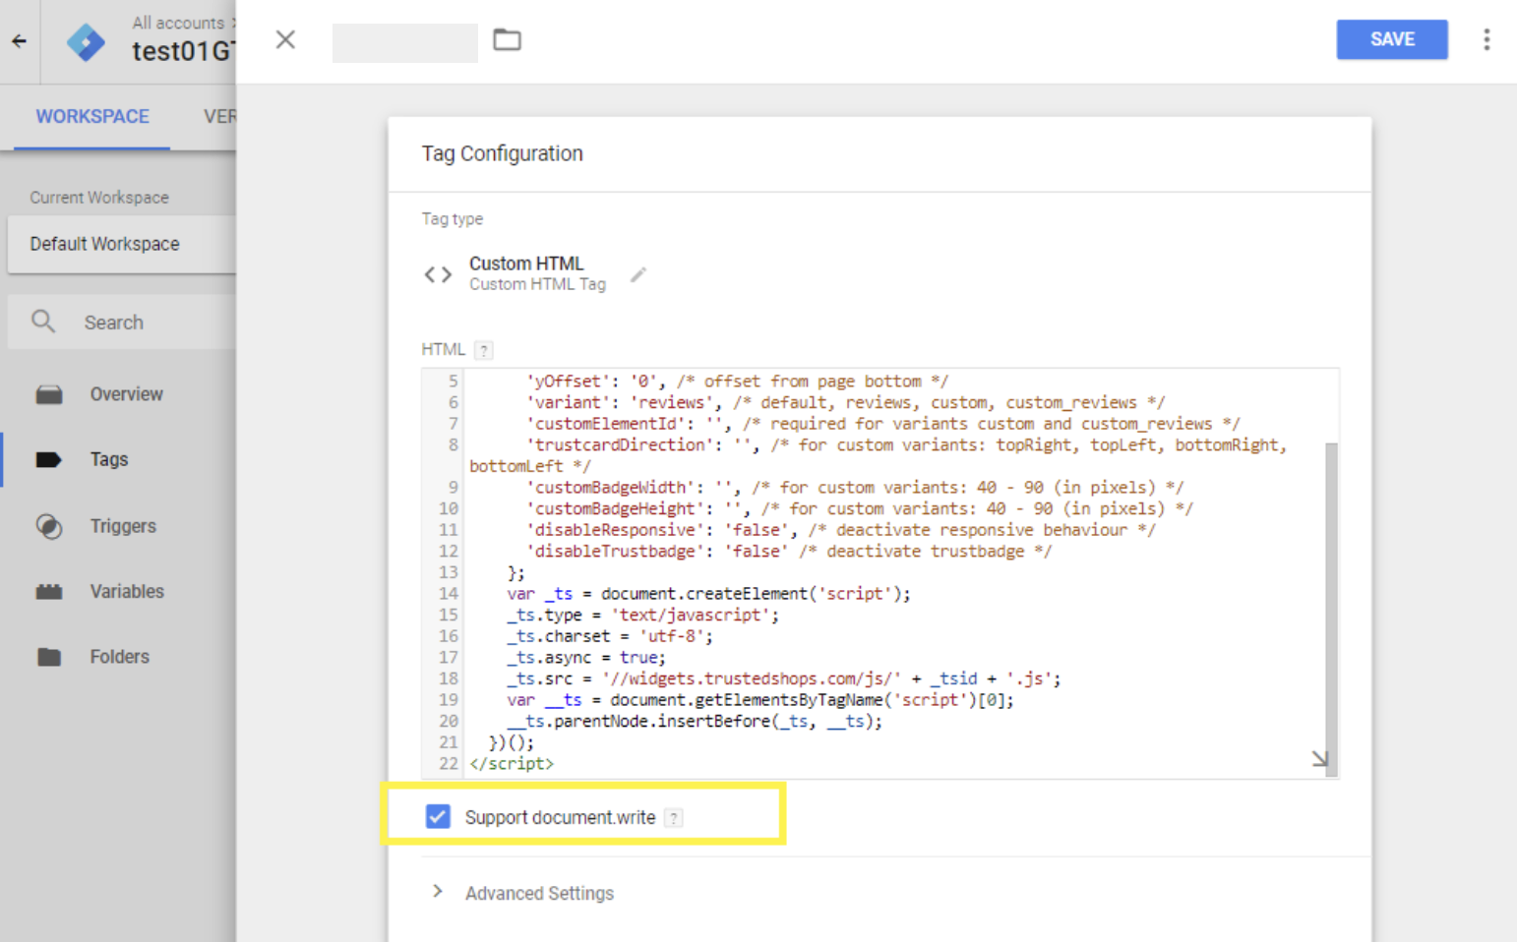The height and width of the screenshot is (942, 1517).
Task: Click the Folders icon in sidebar
Action: [49, 657]
